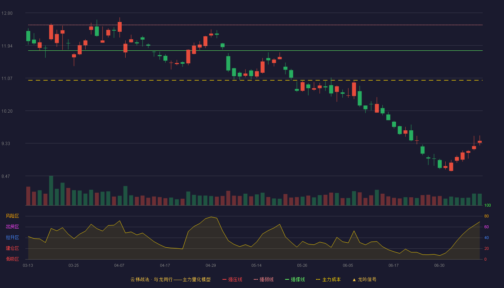Click the red 强压线 legend line icon
Image resolution: width=504 pixels, height=288 pixels.
224,279
